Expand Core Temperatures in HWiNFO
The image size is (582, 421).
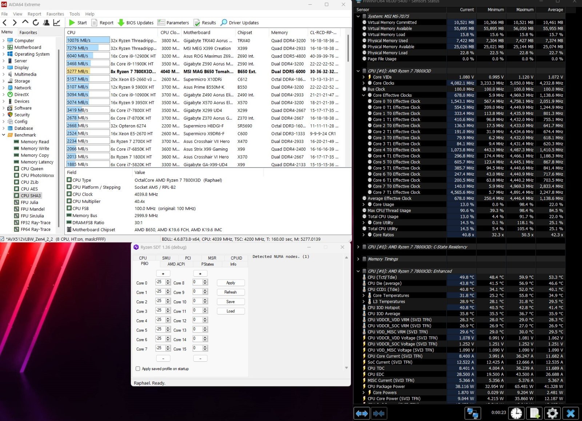coord(364,296)
